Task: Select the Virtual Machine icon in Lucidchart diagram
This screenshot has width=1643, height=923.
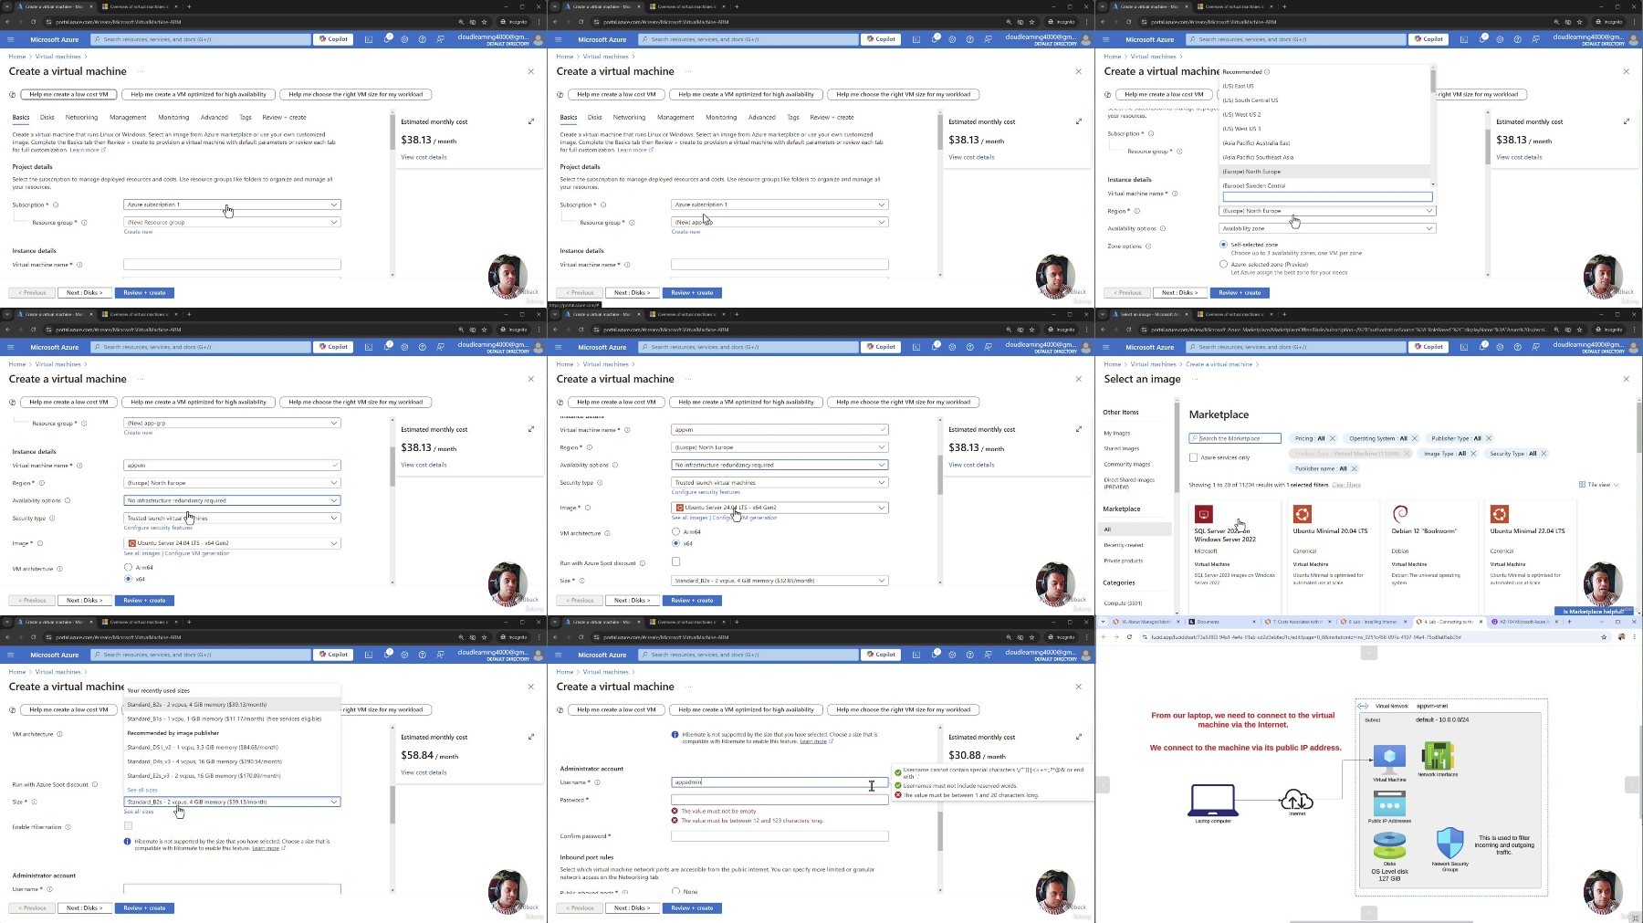Action: point(1389,759)
